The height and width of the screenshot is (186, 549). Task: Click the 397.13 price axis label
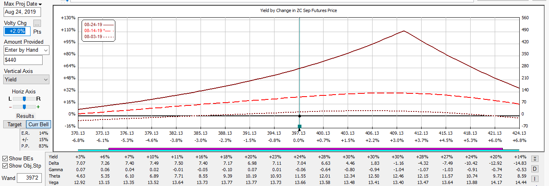299,133
